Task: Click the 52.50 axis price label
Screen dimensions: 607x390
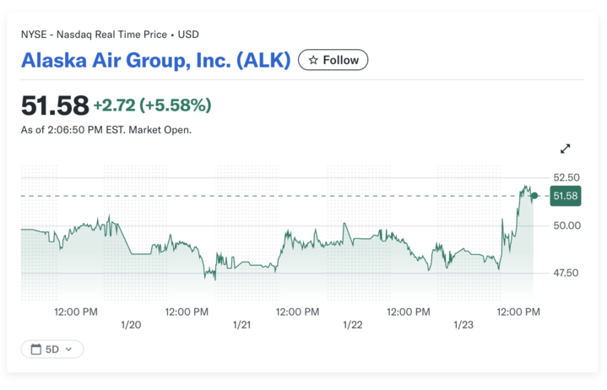Action: (566, 177)
